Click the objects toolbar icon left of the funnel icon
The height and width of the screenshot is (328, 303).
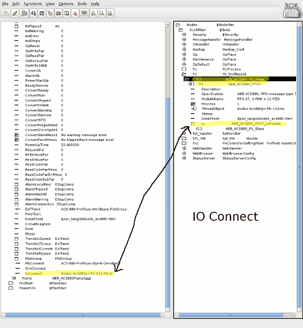(x=42, y=13)
